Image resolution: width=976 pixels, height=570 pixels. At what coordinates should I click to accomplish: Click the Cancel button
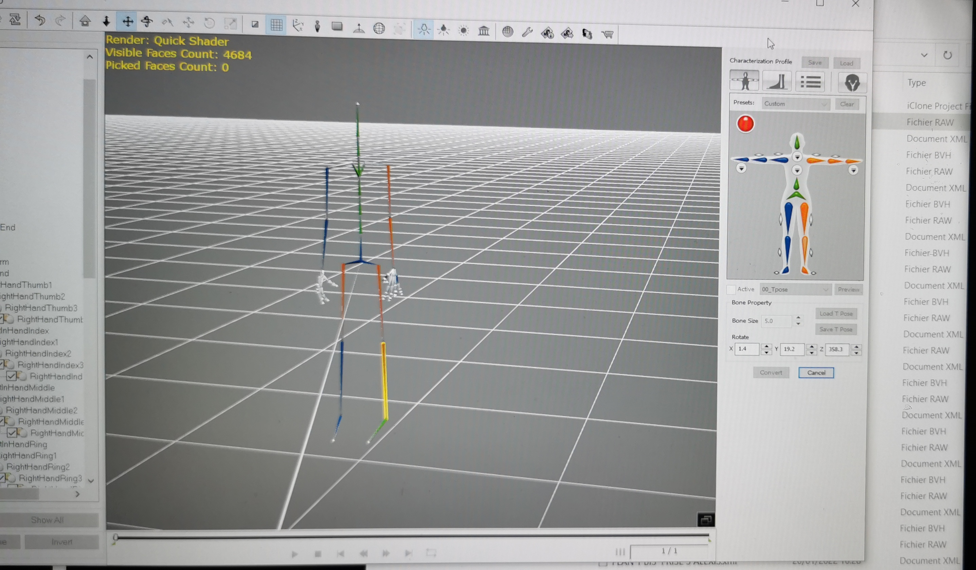(x=816, y=372)
